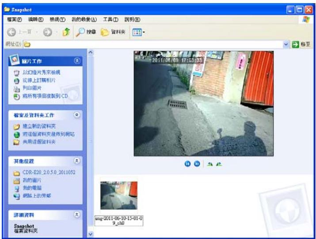This screenshot has width=316, height=239.
Task: Click the My Pictures folder icon
Action: pos(16,181)
